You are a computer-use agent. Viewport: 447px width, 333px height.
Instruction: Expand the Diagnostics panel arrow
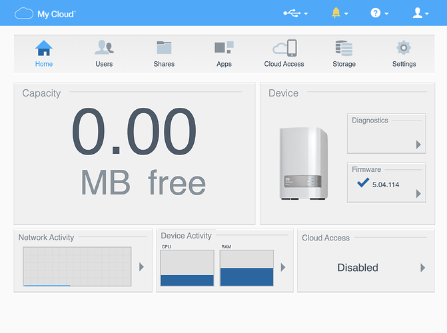point(418,145)
